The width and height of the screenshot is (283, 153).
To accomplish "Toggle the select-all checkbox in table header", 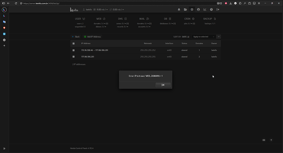I will coord(73,43).
